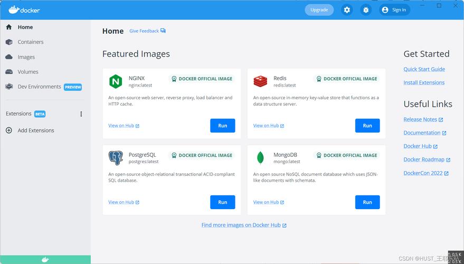Click DOCKER OFFICIAL IMAGE label on NGINX card
This screenshot has height=264, width=464.
(205, 79)
